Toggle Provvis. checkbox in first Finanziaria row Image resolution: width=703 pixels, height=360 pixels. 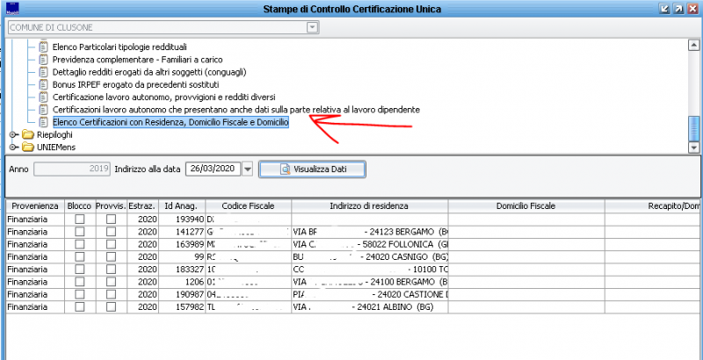(x=111, y=218)
